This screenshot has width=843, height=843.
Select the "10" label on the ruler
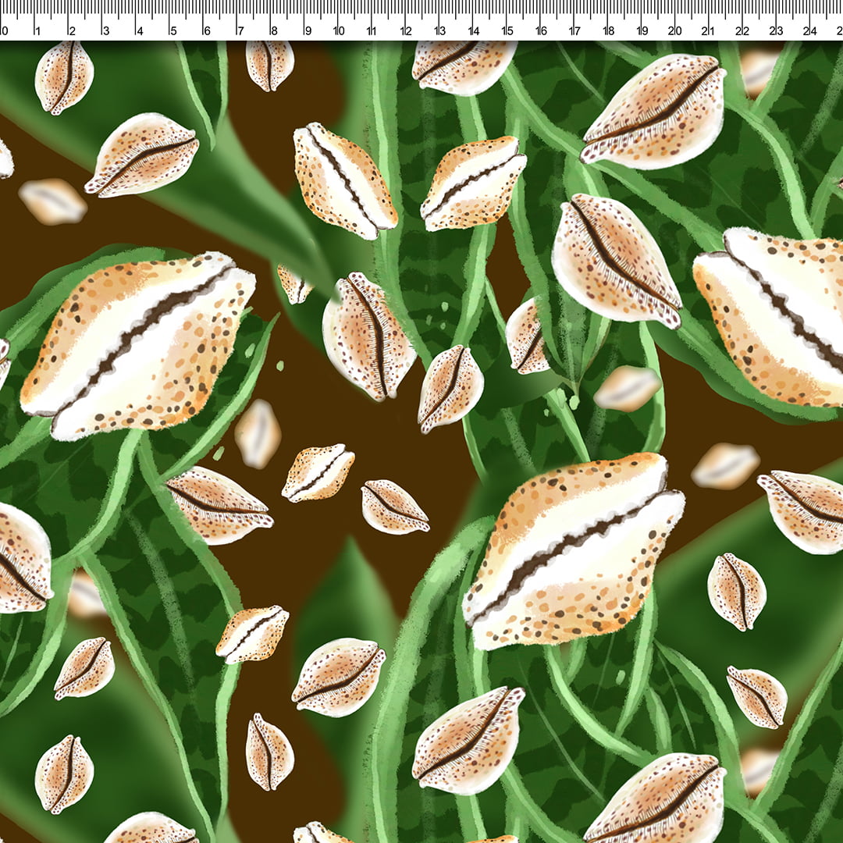[x=339, y=30]
